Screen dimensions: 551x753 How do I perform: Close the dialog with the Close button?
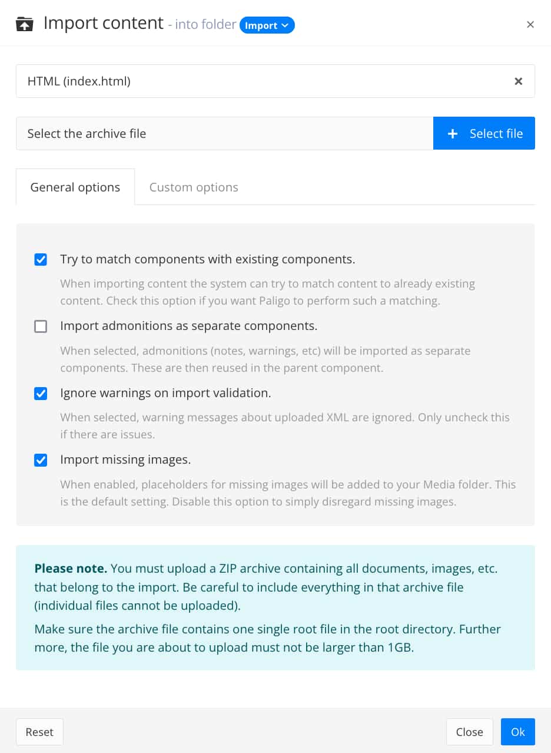[x=469, y=732]
